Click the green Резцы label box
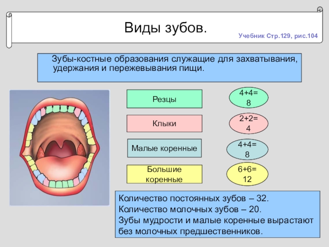This screenshot has width=329, height=247. coord(164,99)
